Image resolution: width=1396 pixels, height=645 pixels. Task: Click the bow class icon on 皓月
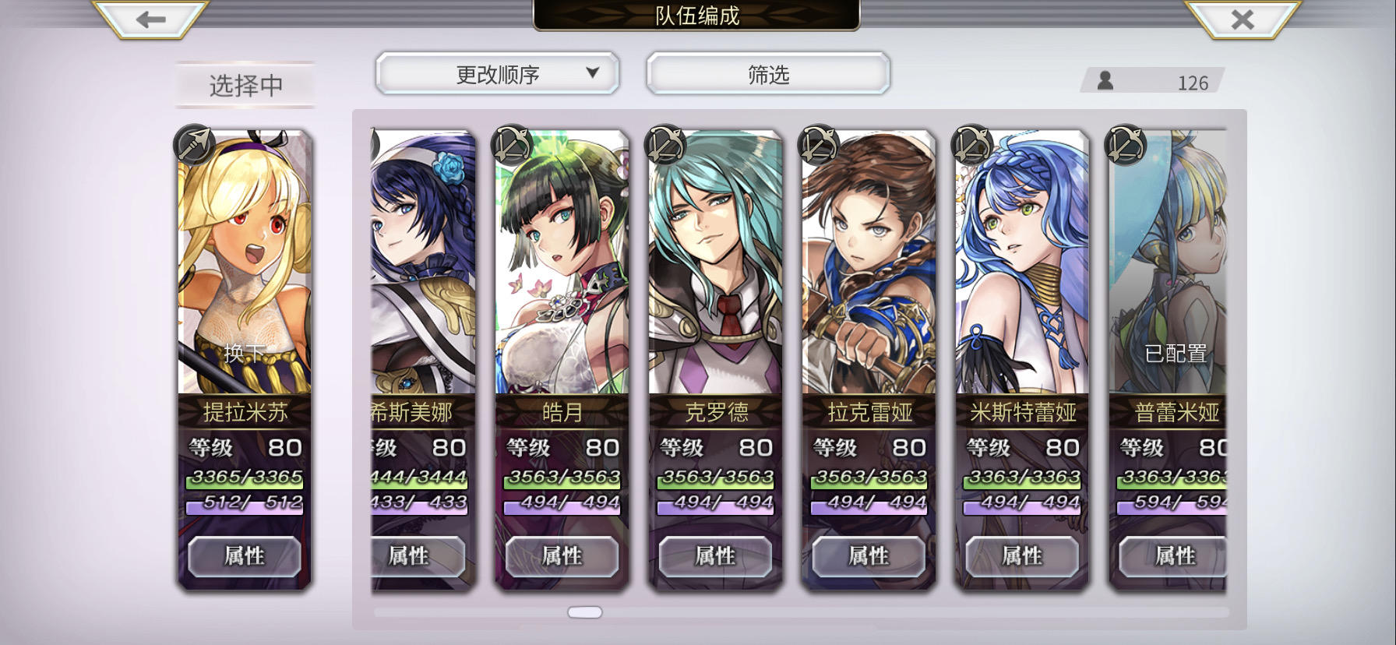513,144
